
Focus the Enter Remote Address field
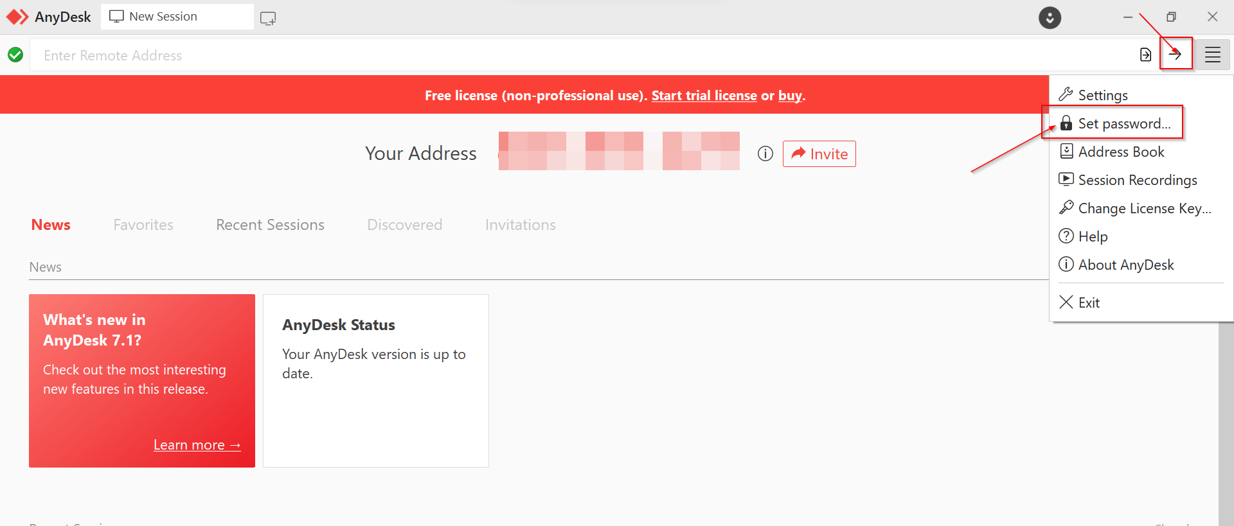pos(578,55)
